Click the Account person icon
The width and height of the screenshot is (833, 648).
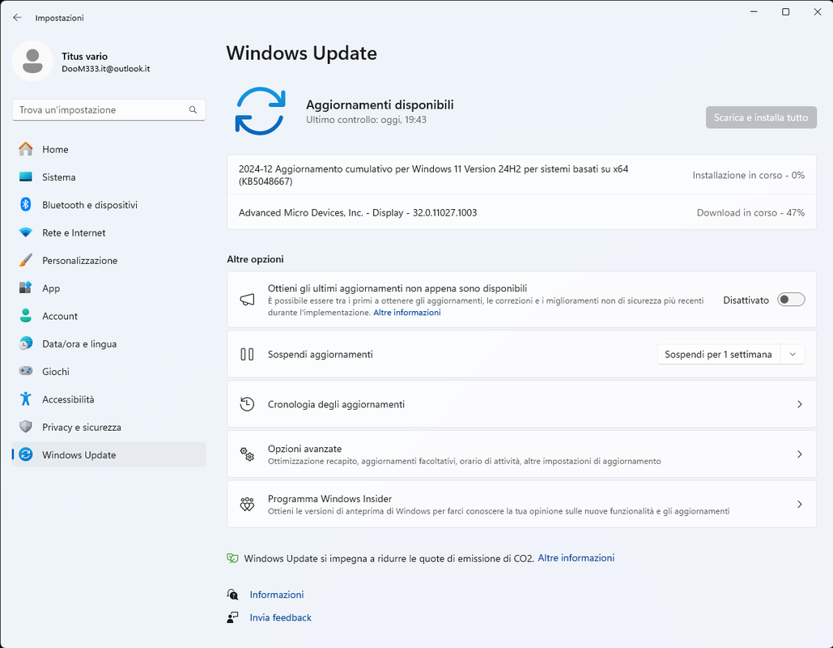point(26,316)
